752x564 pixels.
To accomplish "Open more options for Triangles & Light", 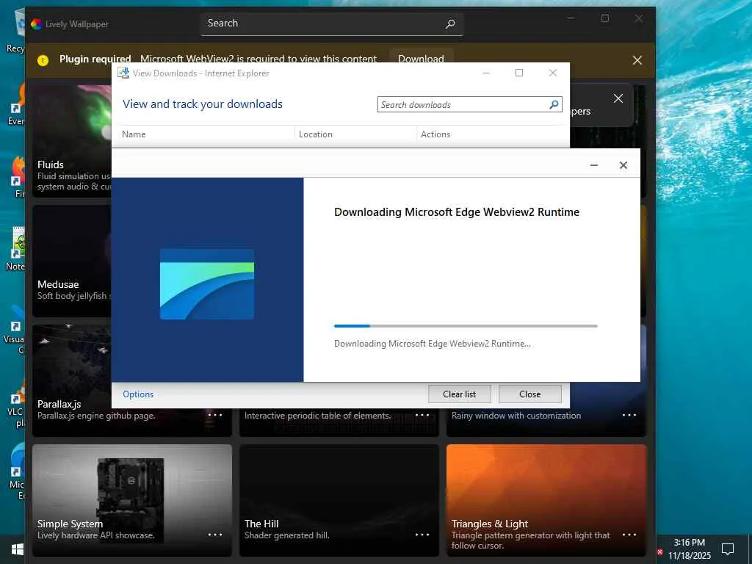I will pyautogui.click(x=629, y=535).
